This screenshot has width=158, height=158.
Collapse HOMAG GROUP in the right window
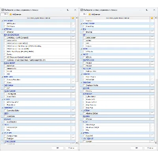point(81,24)
